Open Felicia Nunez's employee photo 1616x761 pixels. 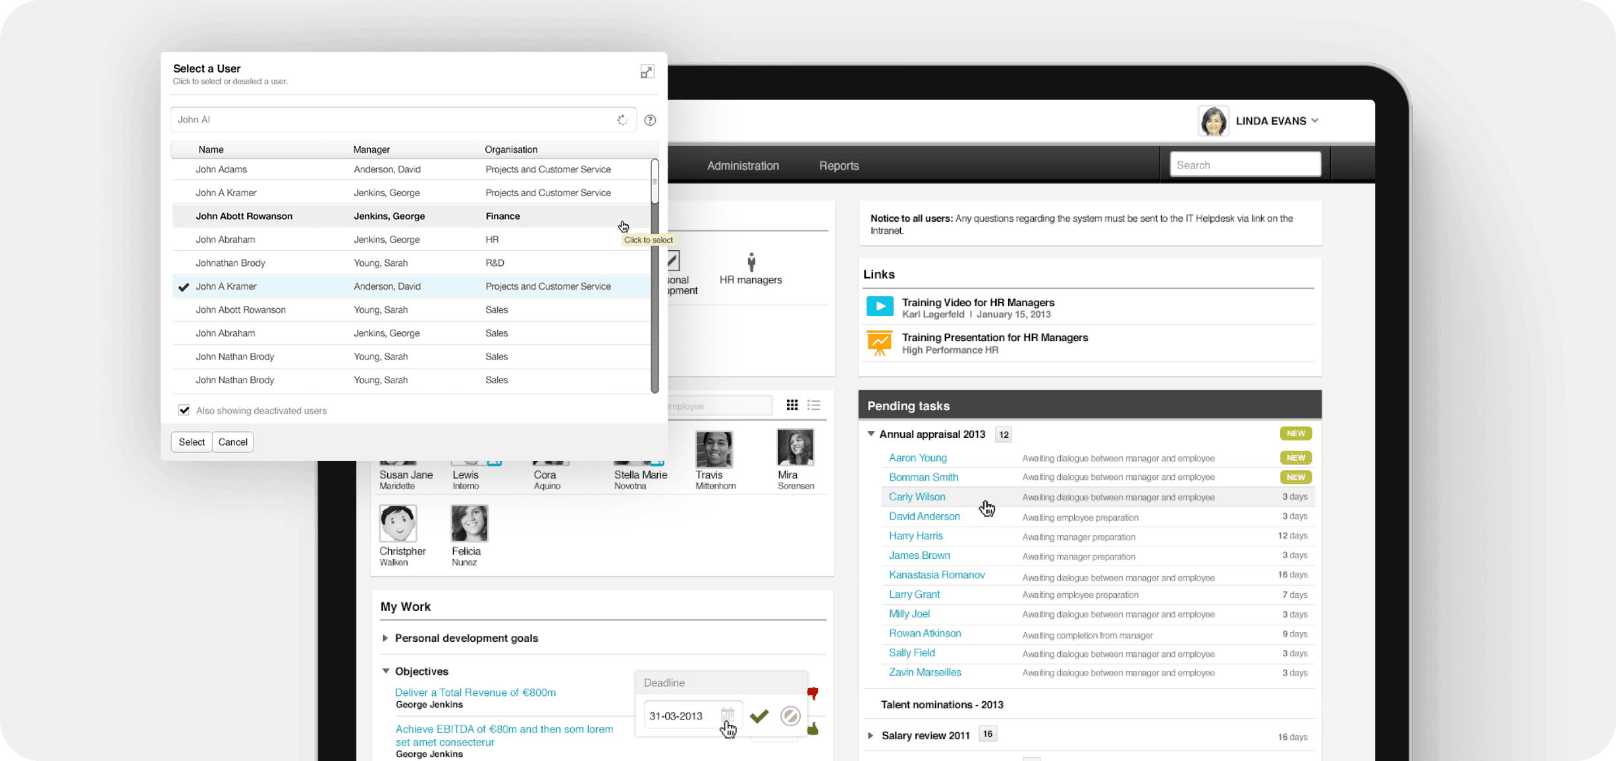pyautogui.click(x=470, y=523)
